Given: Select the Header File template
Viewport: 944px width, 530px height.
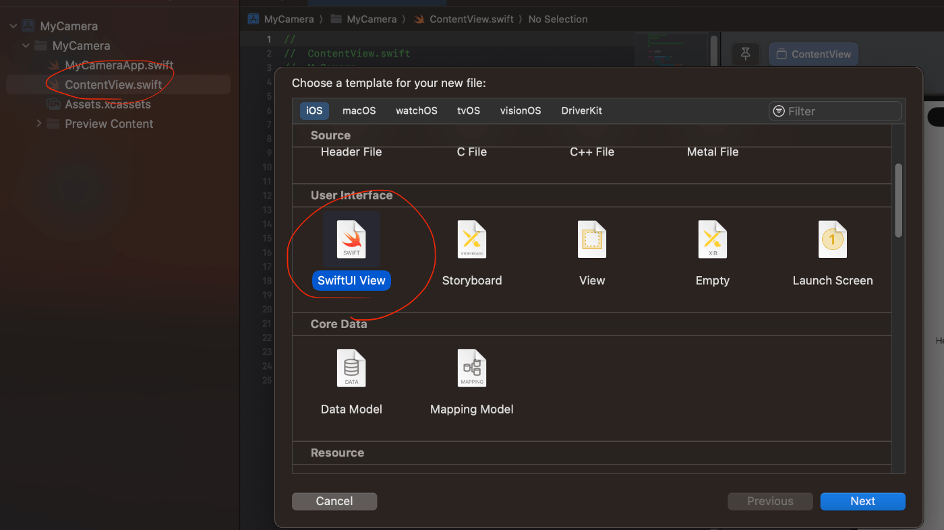Looking at the screenshot, I should tap(351, 152).
